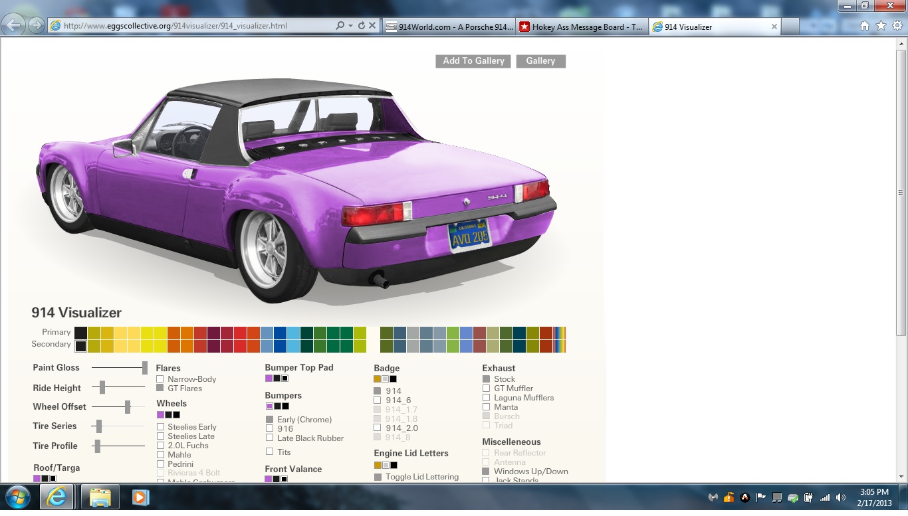Toggle the Windows Up/Down checkbox
This screenshot has height=516, width=908.
point(487,472)
